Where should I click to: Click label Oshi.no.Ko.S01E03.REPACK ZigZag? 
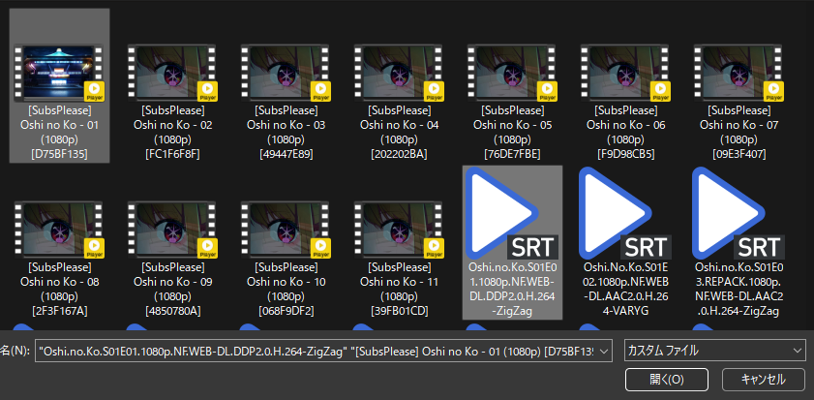click(739, 290)
